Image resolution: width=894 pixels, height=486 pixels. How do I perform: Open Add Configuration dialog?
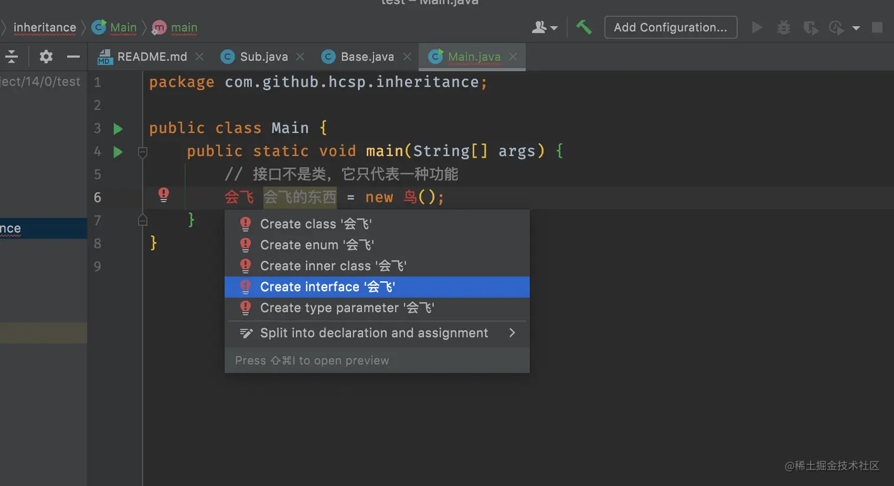coord(670,27)
